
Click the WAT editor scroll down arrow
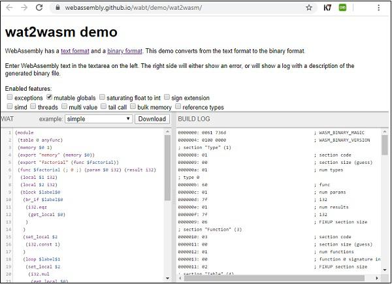(167, 278)
